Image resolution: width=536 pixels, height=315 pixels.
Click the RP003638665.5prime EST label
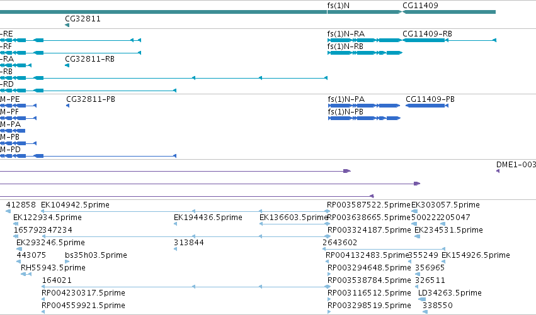tap(368, 218)
